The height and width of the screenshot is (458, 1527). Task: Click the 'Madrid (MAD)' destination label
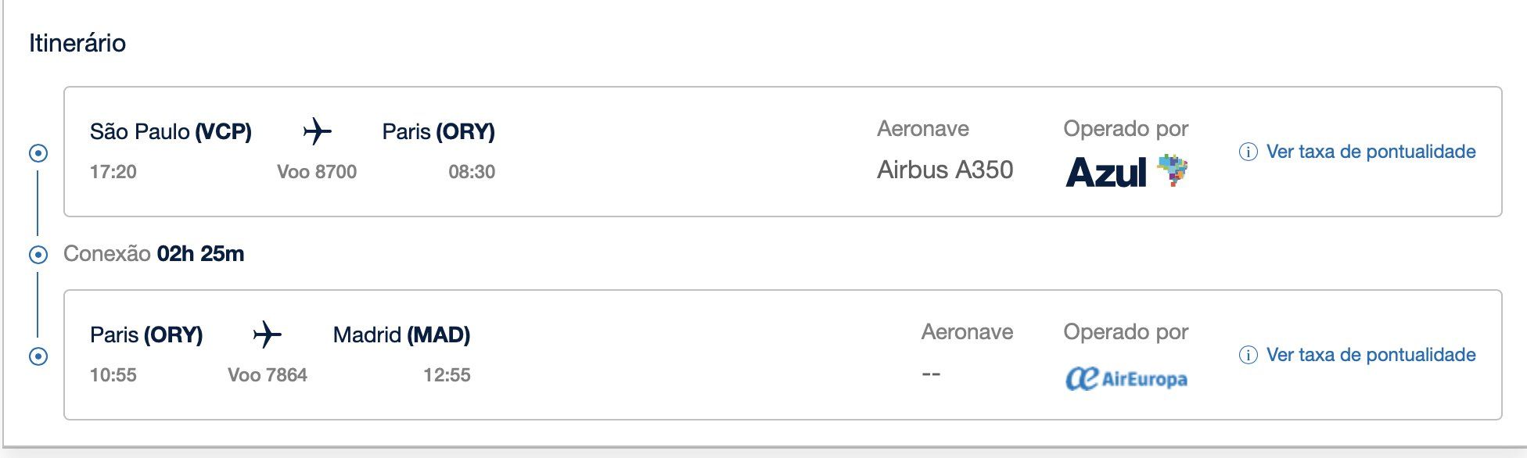click(401, 335)
